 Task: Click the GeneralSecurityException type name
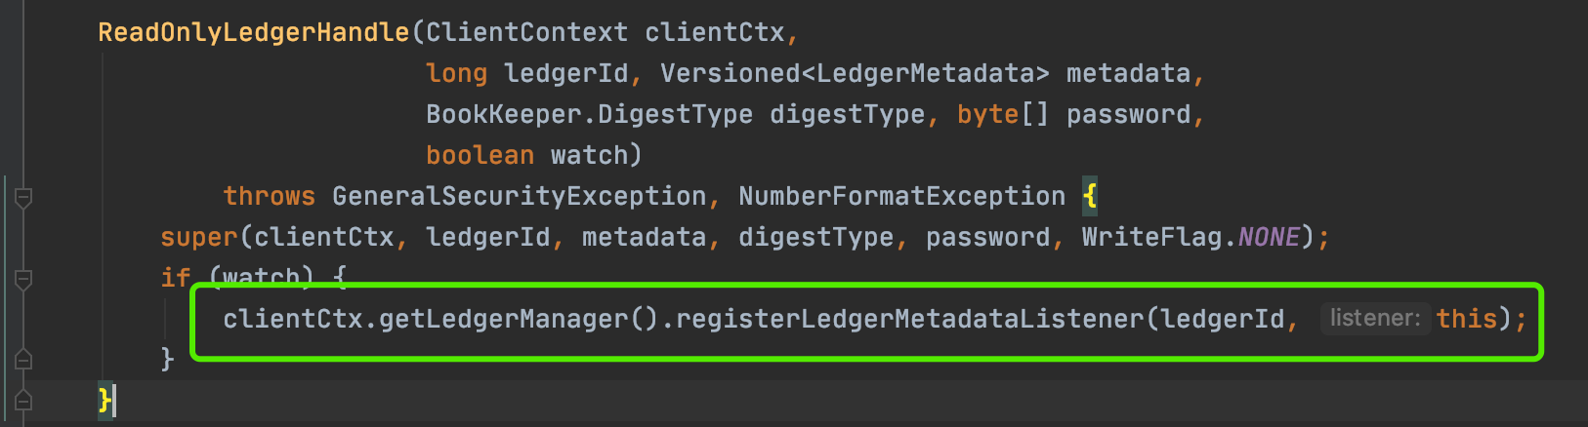pos(520,196)
